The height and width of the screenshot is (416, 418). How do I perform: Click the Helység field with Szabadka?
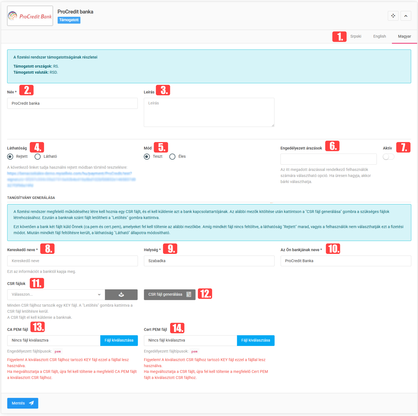pyautogui.click(x=209, y=261)
